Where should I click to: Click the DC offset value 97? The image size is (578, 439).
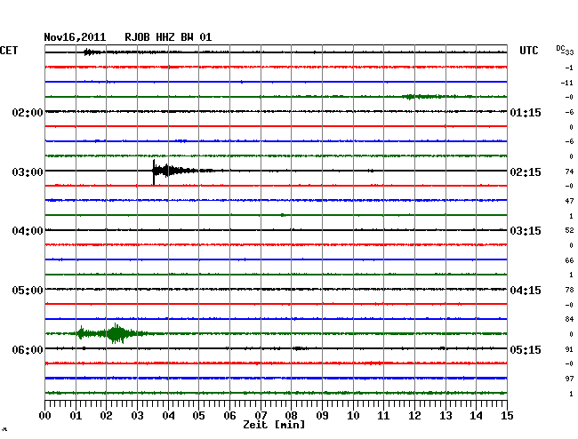(x=569, y=379)
